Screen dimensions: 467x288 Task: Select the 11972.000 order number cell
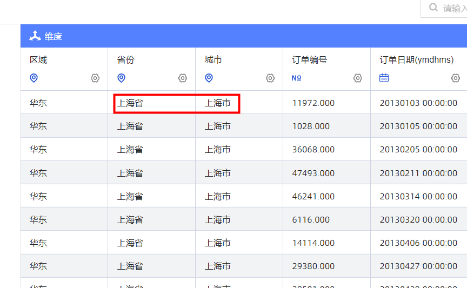click(313, 103)
